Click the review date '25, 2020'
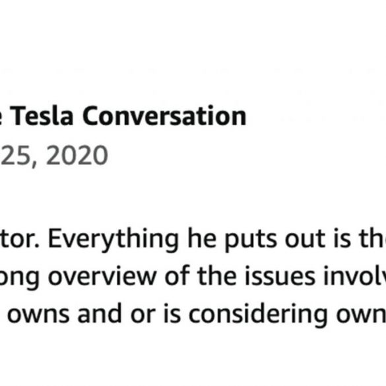The height and width of the screenshot is (386, 386). [x=54, y=156]
